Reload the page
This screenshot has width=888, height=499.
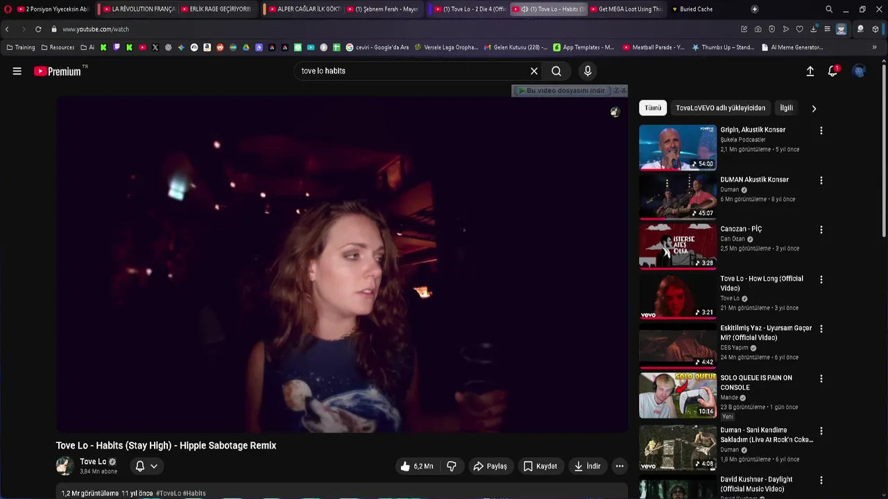(x=38, y=29)
